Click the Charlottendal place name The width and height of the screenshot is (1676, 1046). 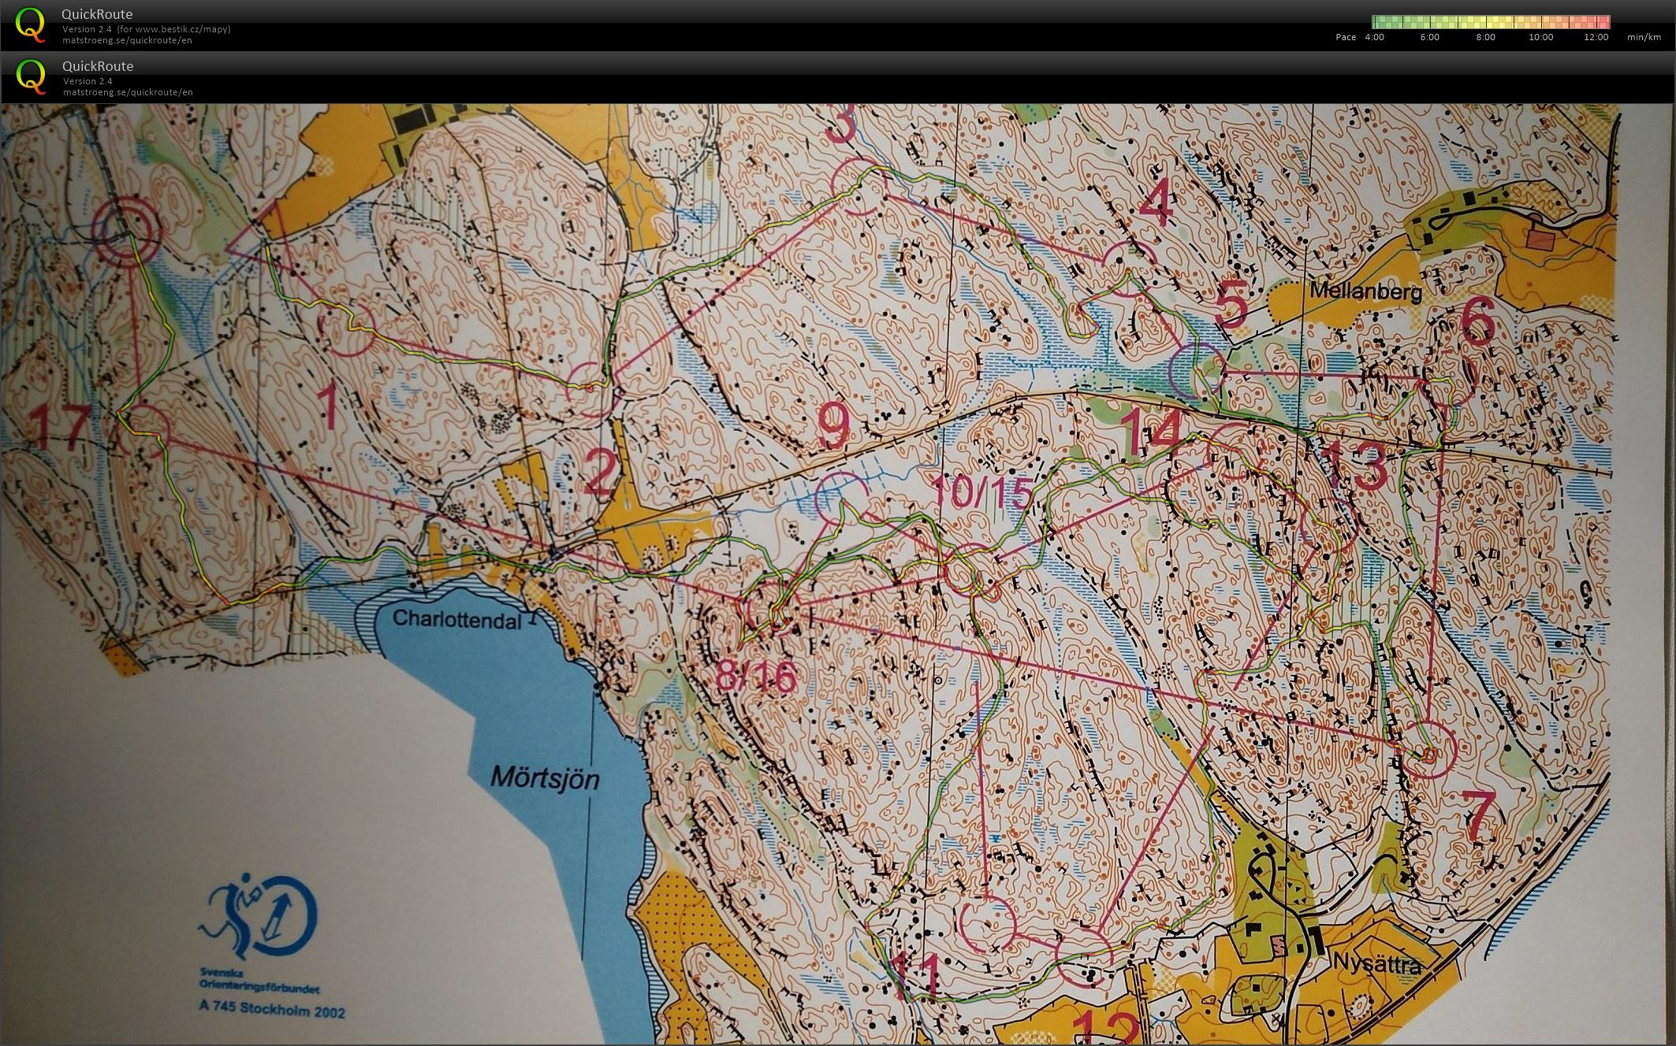[456, 620]
